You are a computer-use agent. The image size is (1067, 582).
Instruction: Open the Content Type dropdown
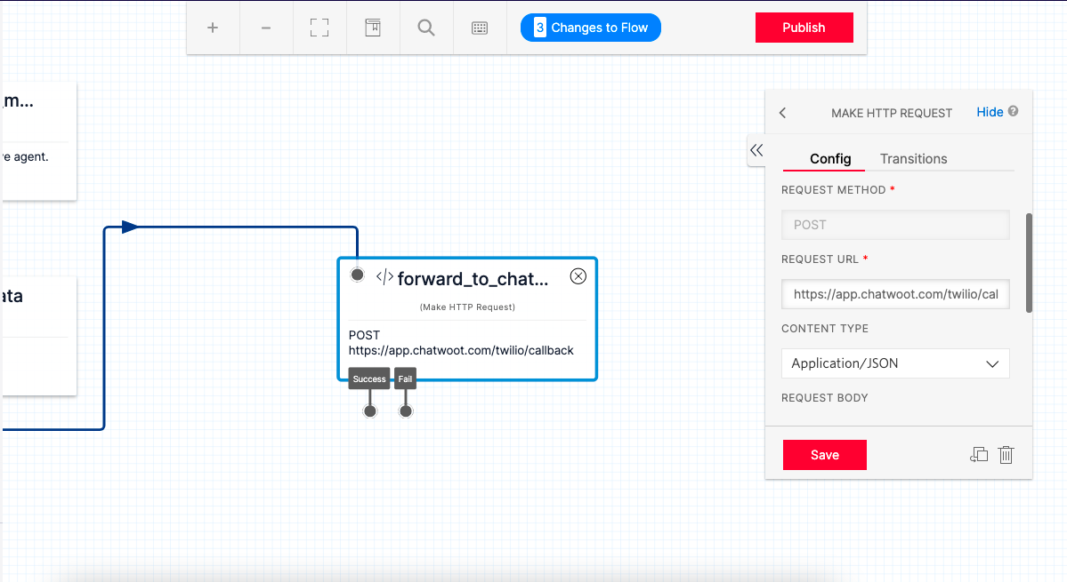(895, 363)
